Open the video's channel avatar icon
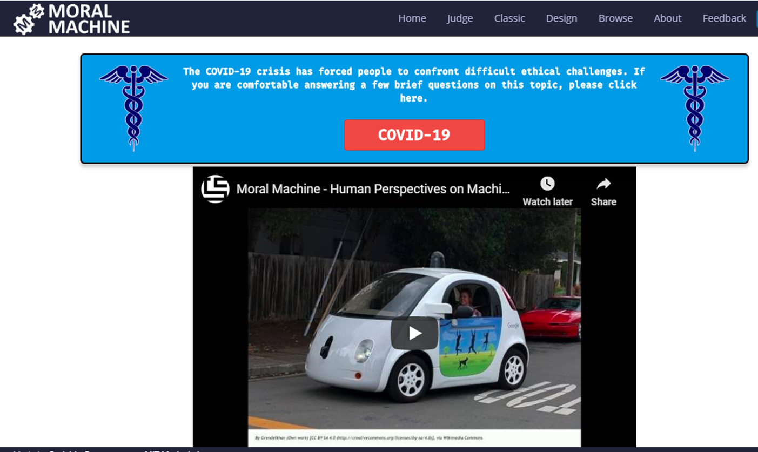The width and height of the screenshot is (758, 452). click(x=215, y=189)
